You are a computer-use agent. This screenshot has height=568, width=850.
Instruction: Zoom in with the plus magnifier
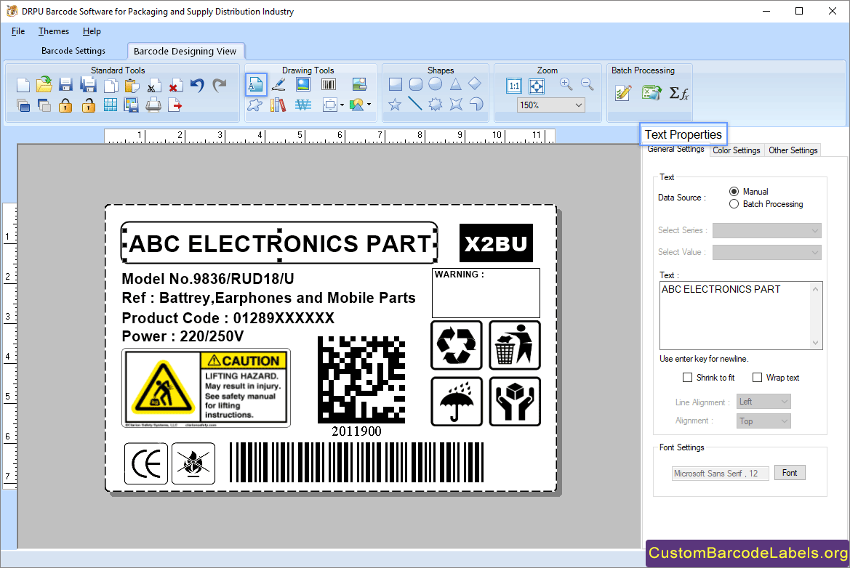566,84
